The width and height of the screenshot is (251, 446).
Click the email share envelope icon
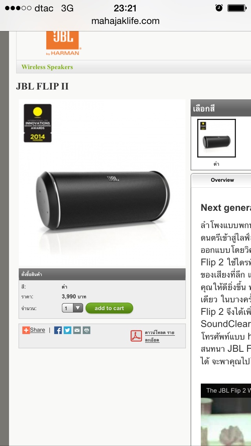(77, 330)
